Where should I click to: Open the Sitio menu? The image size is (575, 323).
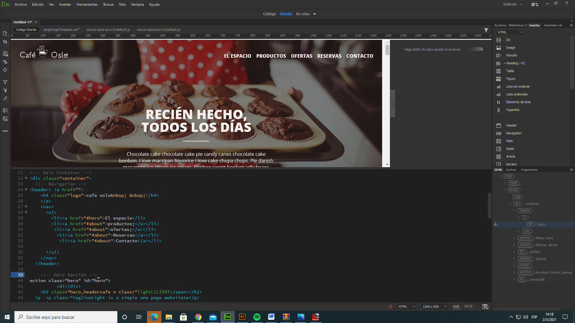click(122, 4)
